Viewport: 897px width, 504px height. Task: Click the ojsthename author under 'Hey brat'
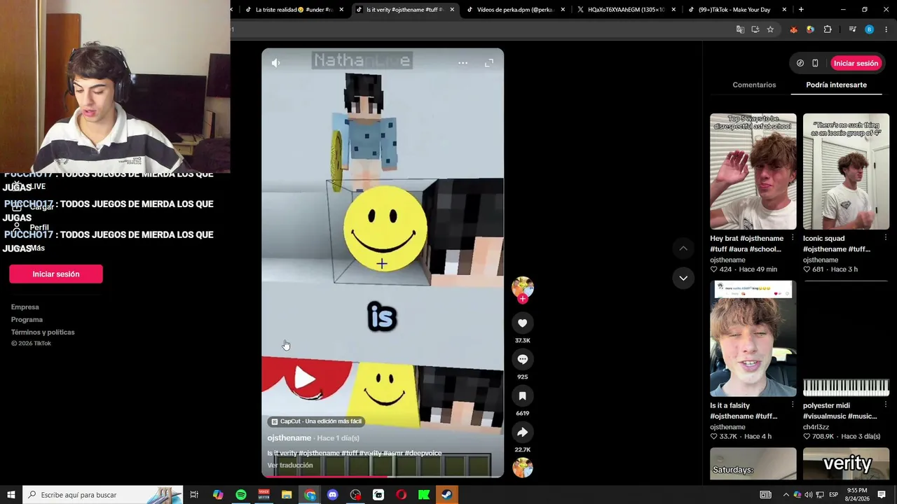tap(727, 260)
